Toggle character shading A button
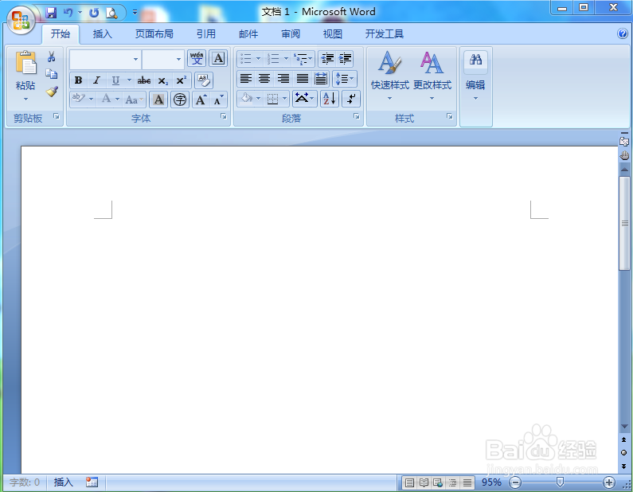Screen dimensions: 633x492 [158, 100]
